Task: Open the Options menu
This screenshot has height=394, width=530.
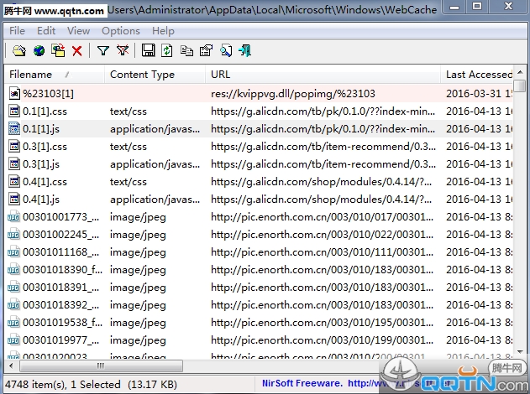Action: click(121, 31)
